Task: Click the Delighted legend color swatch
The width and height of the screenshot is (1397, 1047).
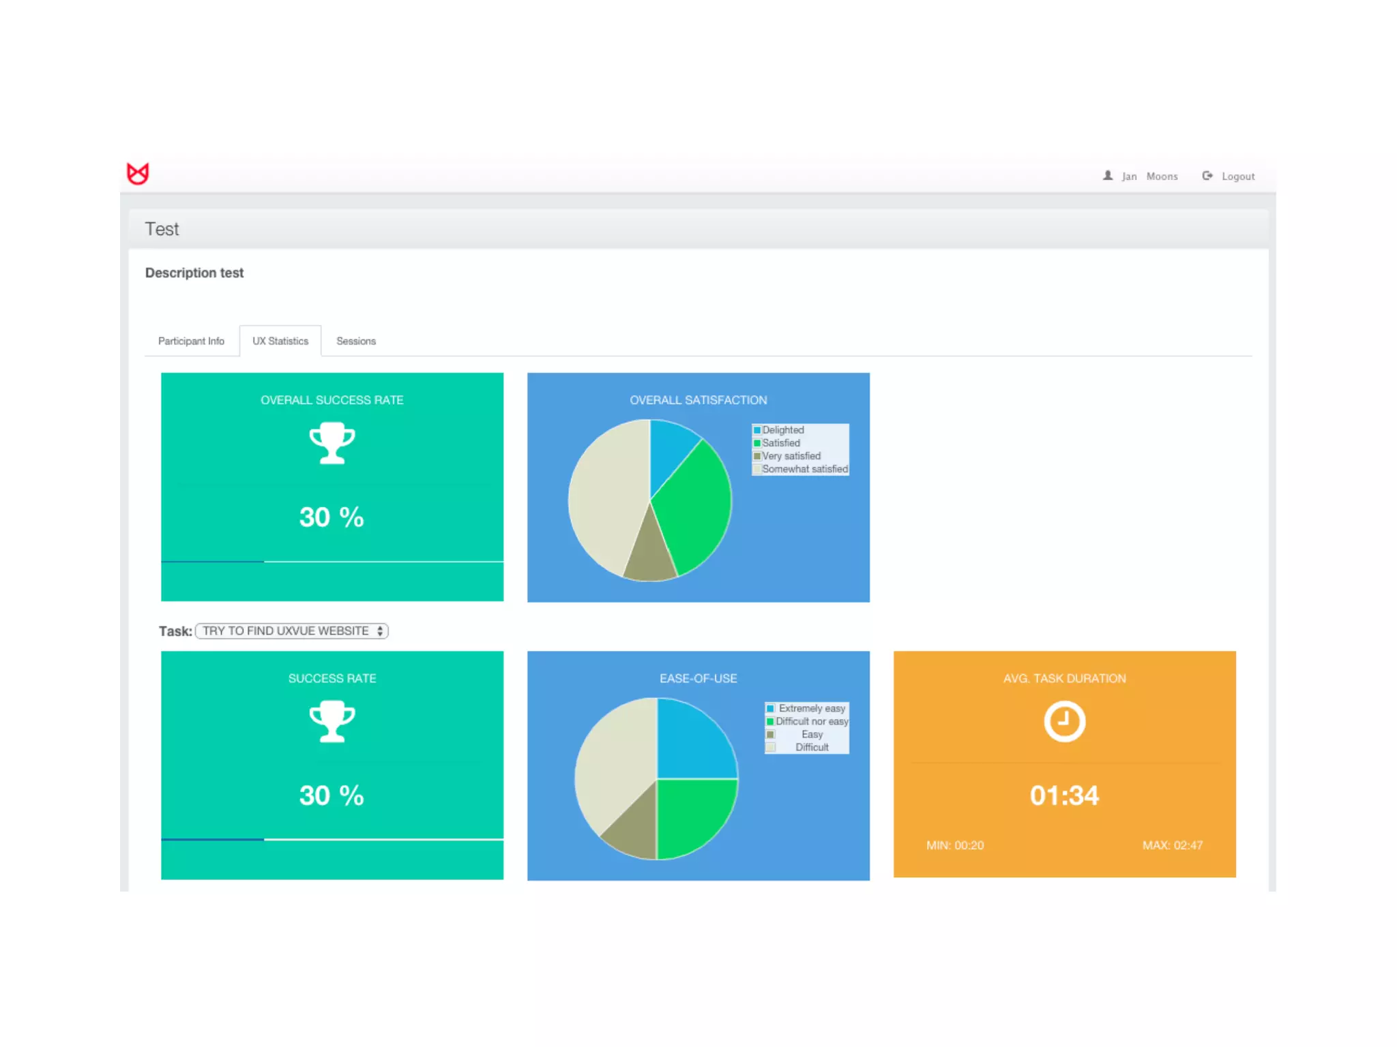Action: (x=756, y=430)
